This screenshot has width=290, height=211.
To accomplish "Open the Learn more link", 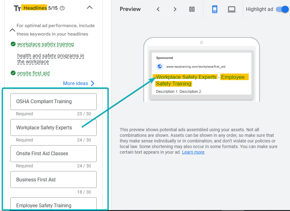I will [x=193, y=152].
